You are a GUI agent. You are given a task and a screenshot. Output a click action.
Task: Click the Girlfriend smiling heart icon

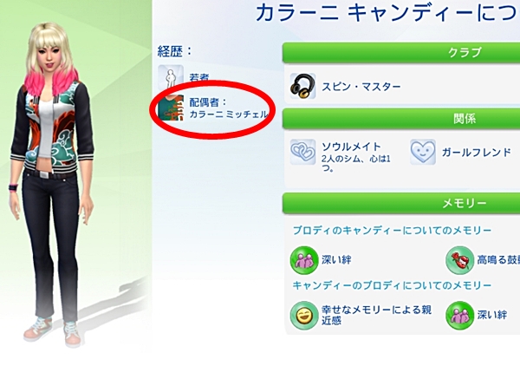(423, 152)
